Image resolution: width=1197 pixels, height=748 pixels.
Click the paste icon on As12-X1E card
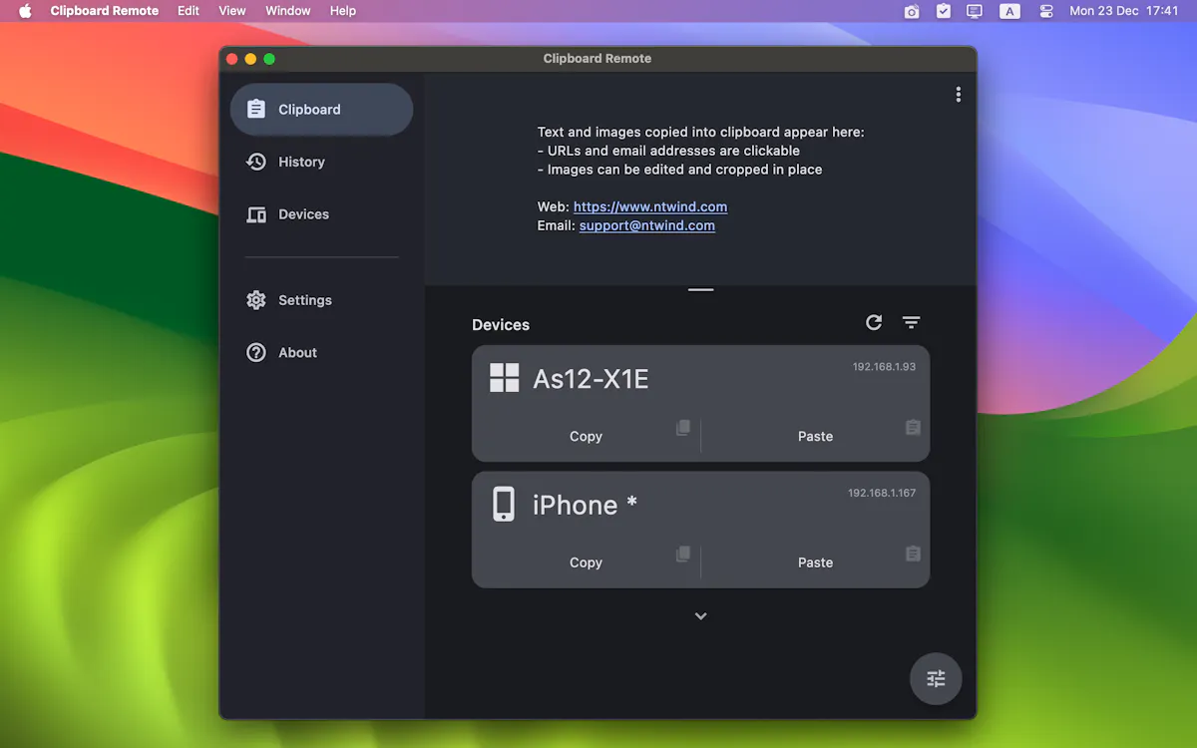click(913, 427)
